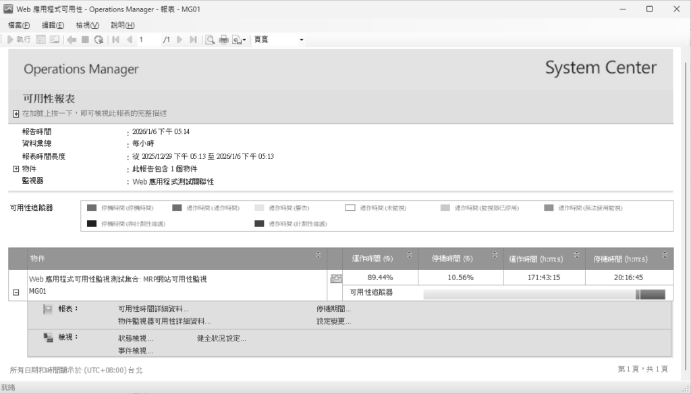Go back to parent report arrow
Image resolution: width=691 pixels, height=394 pixels.
(72, 40)
